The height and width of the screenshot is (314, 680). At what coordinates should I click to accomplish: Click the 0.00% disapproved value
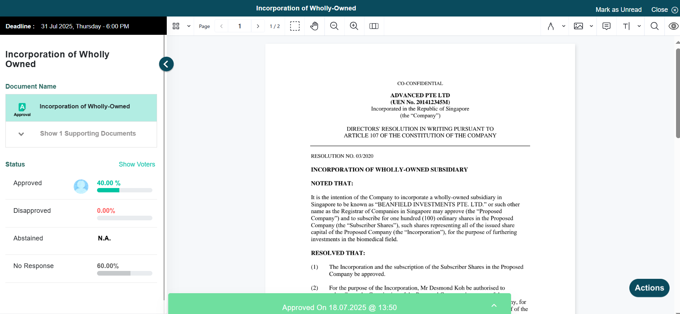106,211
